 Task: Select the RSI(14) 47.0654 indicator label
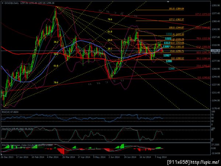pyautogui.click(x=10, y=112)
